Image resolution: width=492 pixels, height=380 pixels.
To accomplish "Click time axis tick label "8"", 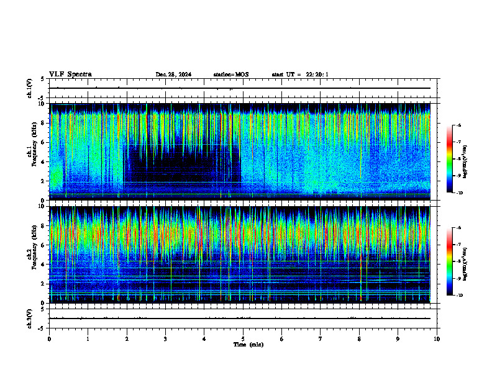I will [359, 339].
